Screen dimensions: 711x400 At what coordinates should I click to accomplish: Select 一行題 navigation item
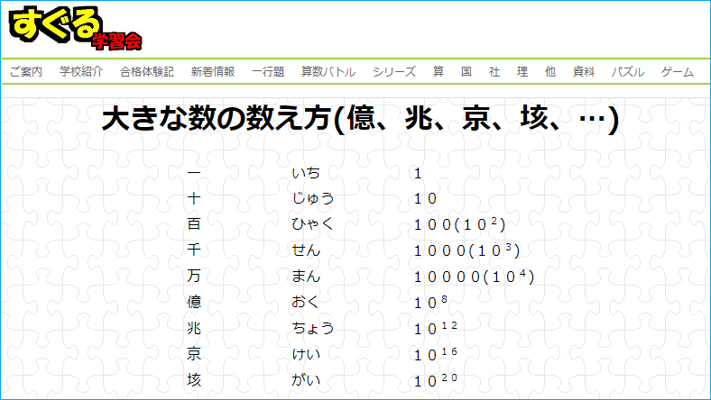click(268, 71)
